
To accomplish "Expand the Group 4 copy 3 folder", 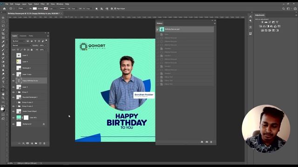I will (17, 102).
